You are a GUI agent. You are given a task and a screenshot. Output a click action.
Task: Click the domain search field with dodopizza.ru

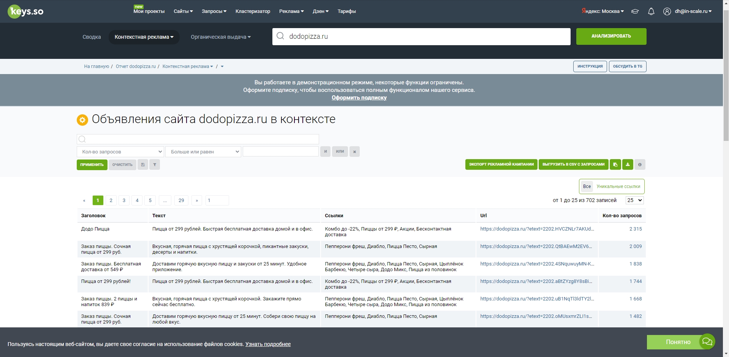click(x=421, y=36)
